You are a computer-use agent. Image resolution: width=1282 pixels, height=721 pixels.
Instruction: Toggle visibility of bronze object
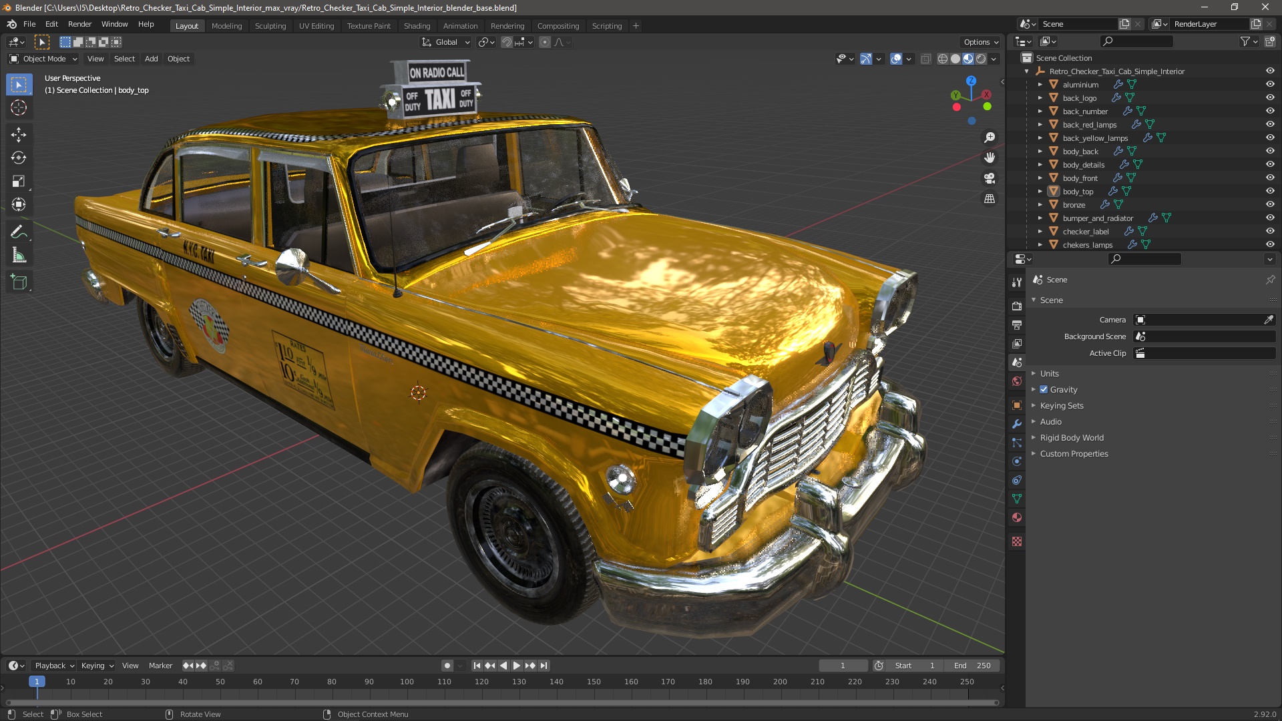pos(1270,204)
